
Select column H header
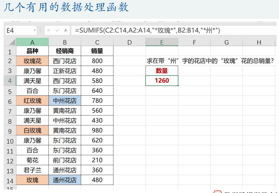(259, 42)
